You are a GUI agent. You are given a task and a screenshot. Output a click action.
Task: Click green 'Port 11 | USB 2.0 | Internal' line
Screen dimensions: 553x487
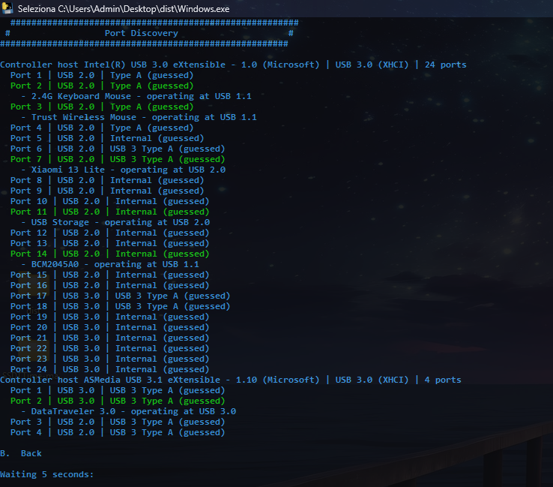tap(109, 212)
